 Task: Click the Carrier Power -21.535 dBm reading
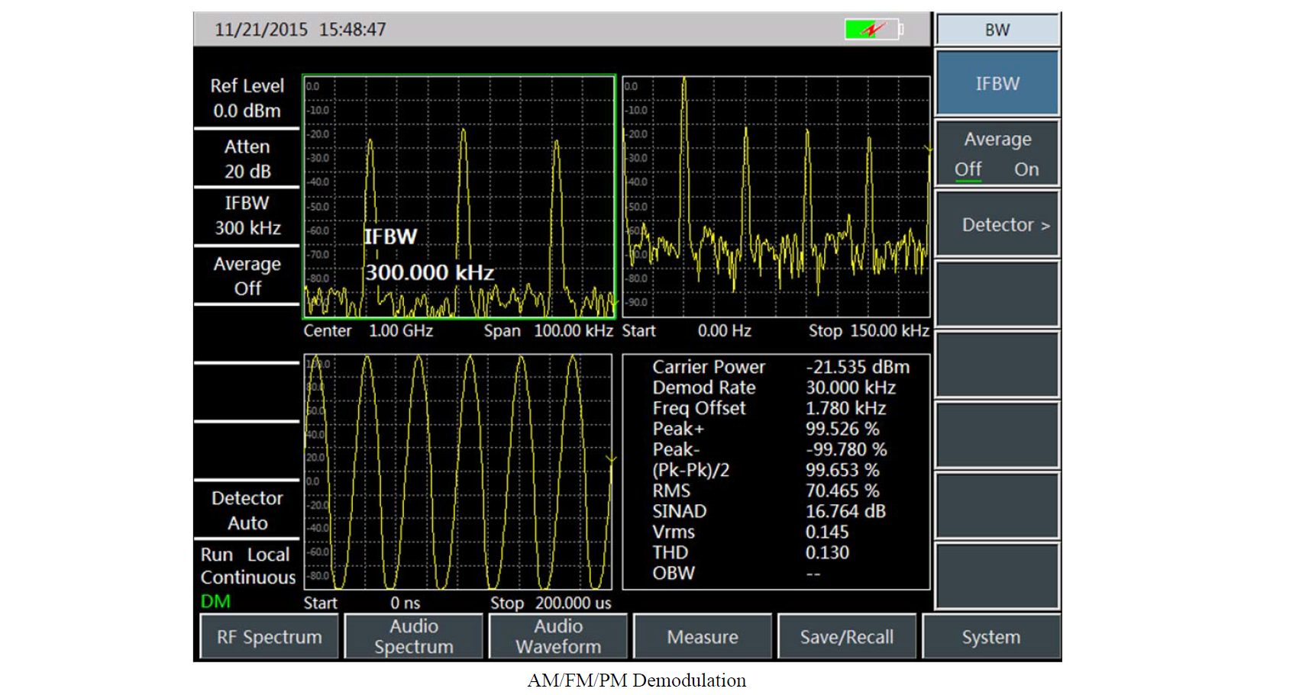pos(780,367)
